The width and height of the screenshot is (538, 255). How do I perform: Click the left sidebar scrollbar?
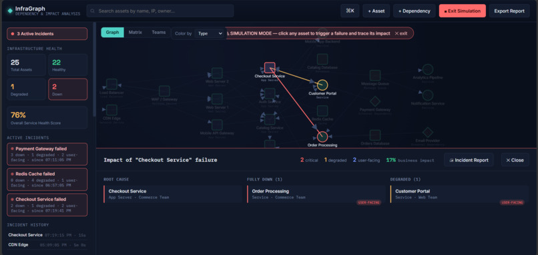point(94,69)
